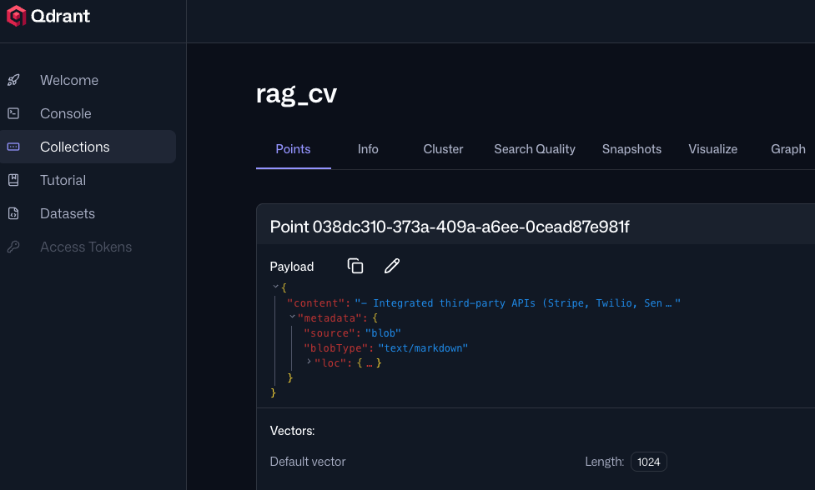Click the "content" key

coord(315,303)
